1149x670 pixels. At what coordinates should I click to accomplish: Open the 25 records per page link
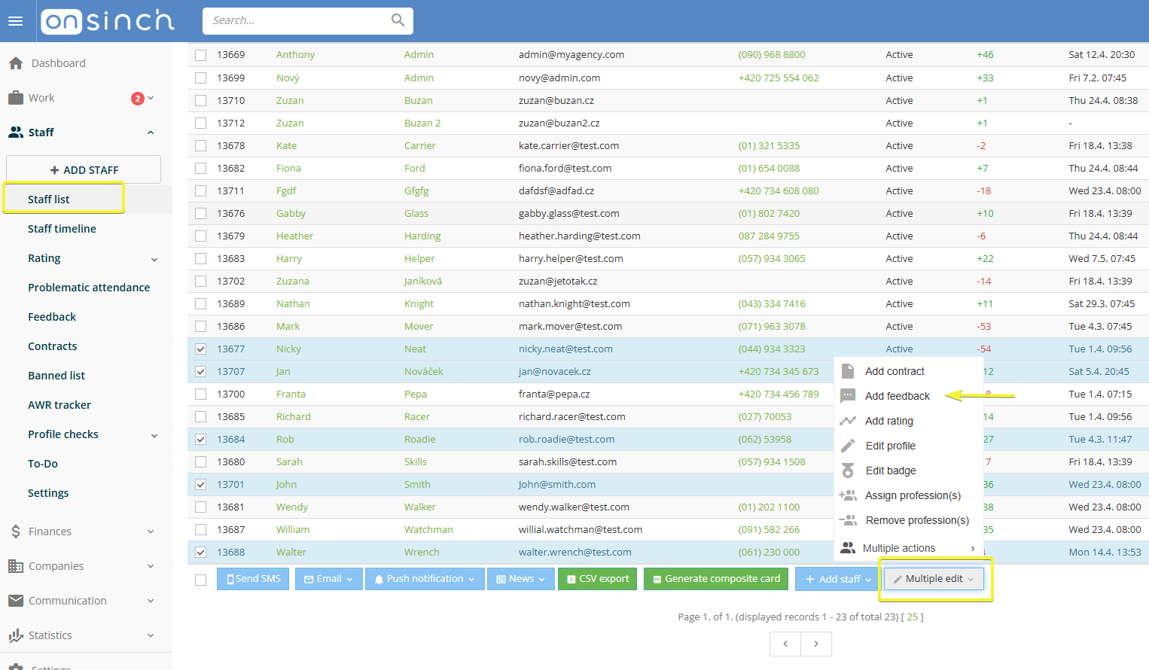click(x=913, y=617)
